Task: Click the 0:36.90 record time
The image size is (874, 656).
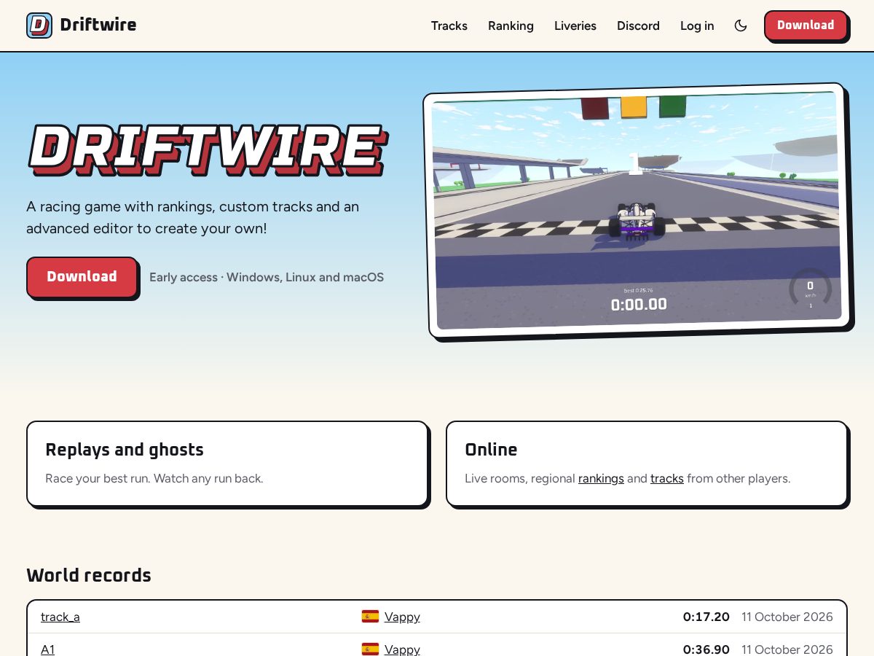Action: click(x=706, y=649)
